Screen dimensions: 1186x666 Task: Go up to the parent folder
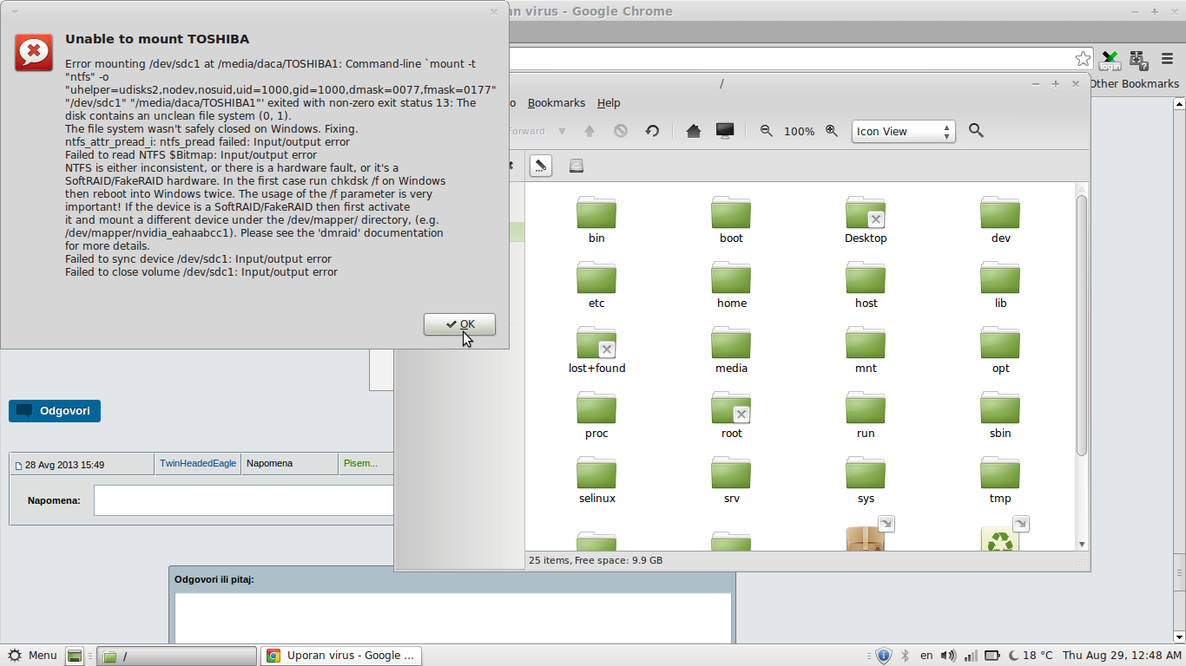pyautogui.click(x=590, y=131)
